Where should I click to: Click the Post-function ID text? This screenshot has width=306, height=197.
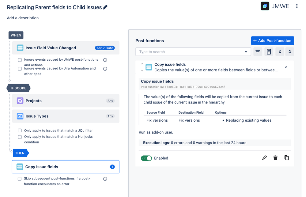[183, 87]
